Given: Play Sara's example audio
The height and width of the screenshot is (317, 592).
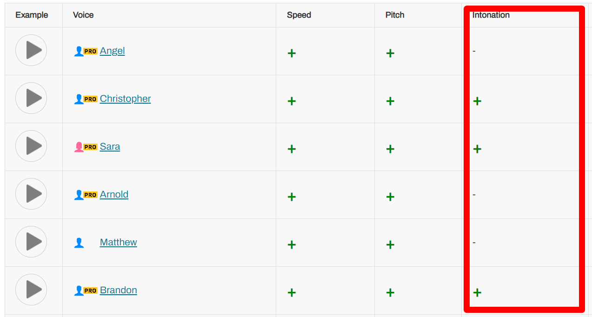Looking at the screenshot, I should click(x=31, y=146).
